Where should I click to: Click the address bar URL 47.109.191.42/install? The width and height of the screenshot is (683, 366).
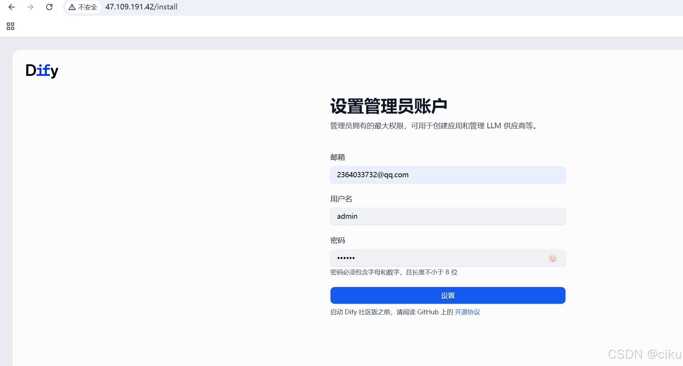click(x=141, y=7)
